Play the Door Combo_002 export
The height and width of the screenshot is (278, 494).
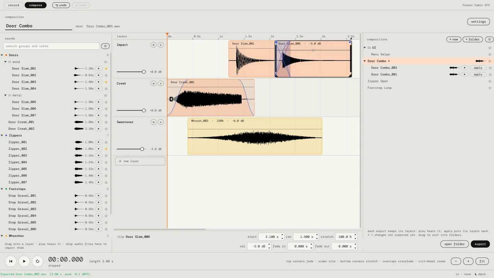point(465,68)
